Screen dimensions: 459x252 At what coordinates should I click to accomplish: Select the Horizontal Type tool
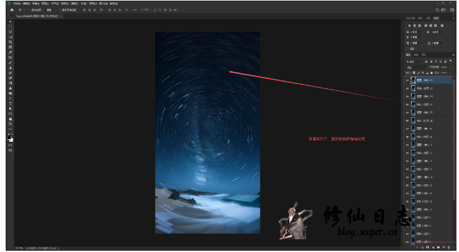(x=10, y=103)
